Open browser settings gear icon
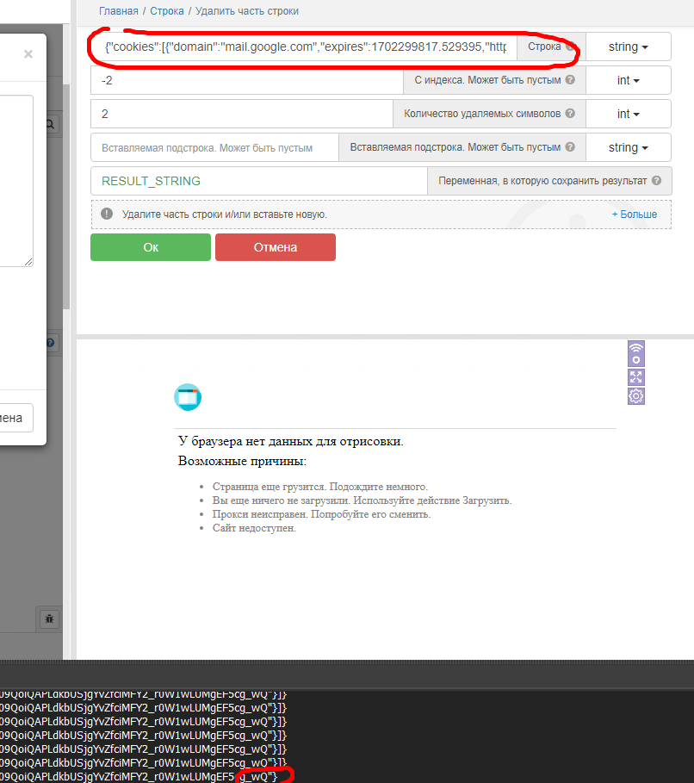 tap(636, 396)
